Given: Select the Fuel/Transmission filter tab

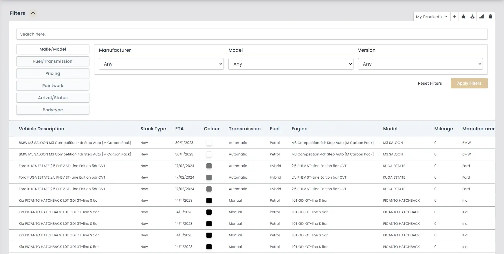Looking at the screenshot, I should tap(53, 61).
